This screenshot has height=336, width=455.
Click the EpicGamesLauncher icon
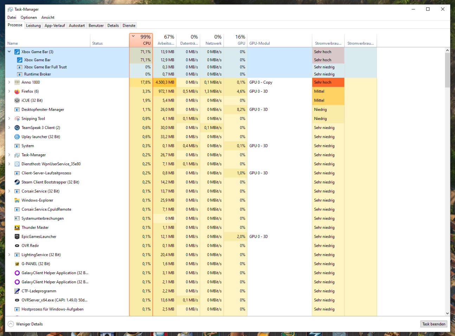pyautogui.click(x=17, y=237)
